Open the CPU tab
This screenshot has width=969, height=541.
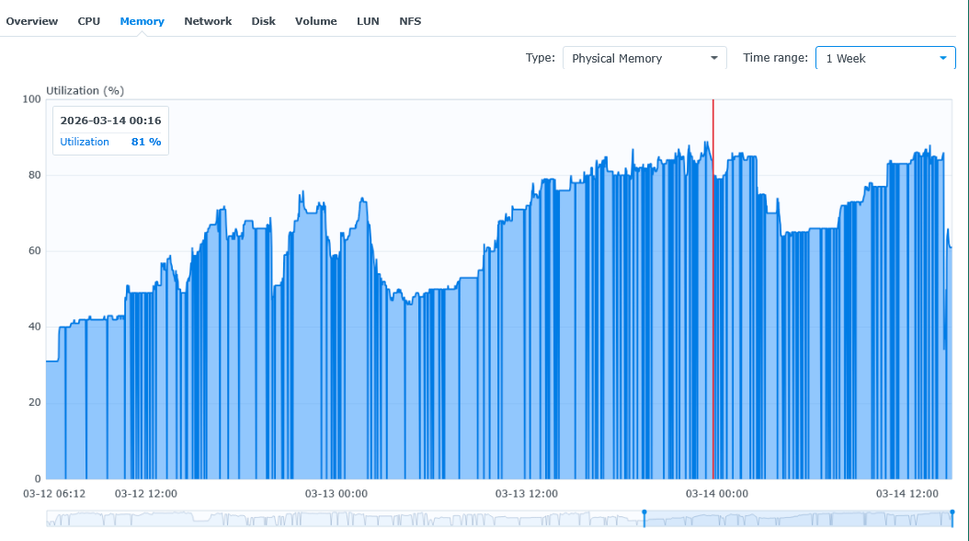tap(89, 21)
